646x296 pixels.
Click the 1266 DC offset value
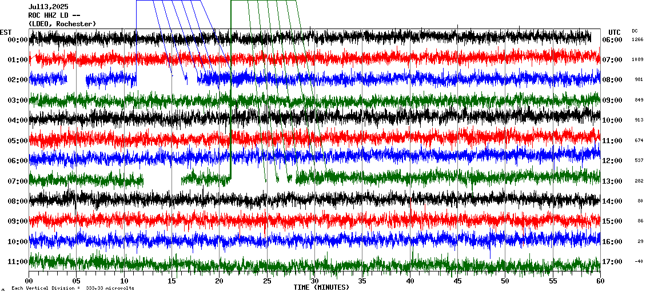click(x=637, y=40)
